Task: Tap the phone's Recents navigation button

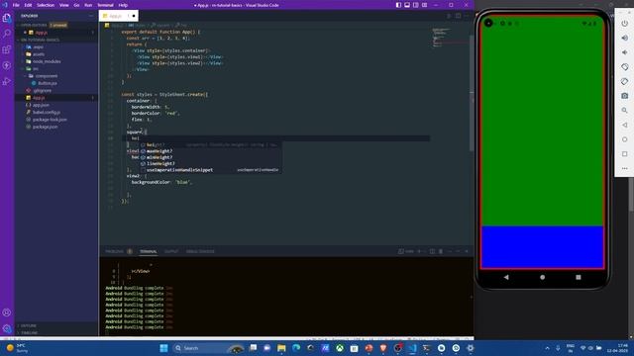Action: 579,277
